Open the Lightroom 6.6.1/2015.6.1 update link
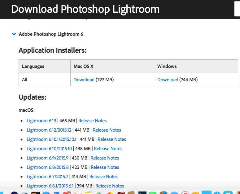The width and height of the screenshot is (240, 194). (50, 186)
